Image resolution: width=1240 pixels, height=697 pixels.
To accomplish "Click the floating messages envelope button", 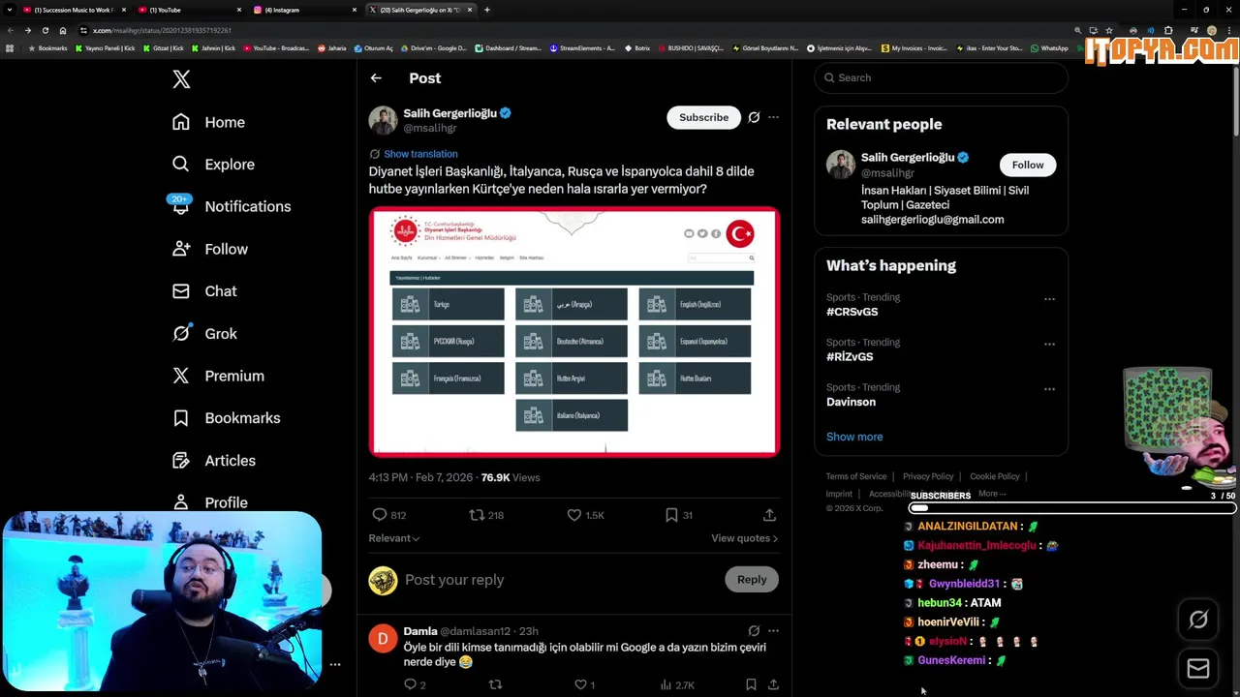I will [1198, 668].
